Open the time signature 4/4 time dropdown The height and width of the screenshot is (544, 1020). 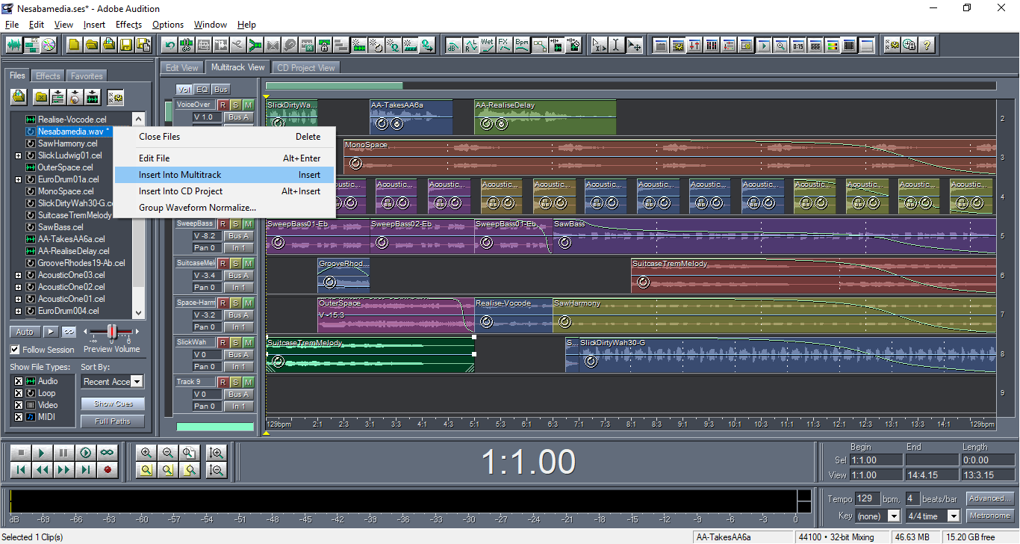click(954, 516)
